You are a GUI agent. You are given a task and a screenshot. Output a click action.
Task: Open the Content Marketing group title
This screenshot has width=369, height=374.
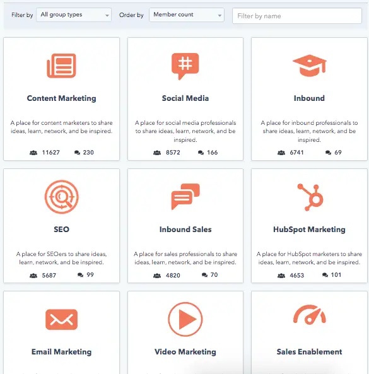[x=62, y=98]
